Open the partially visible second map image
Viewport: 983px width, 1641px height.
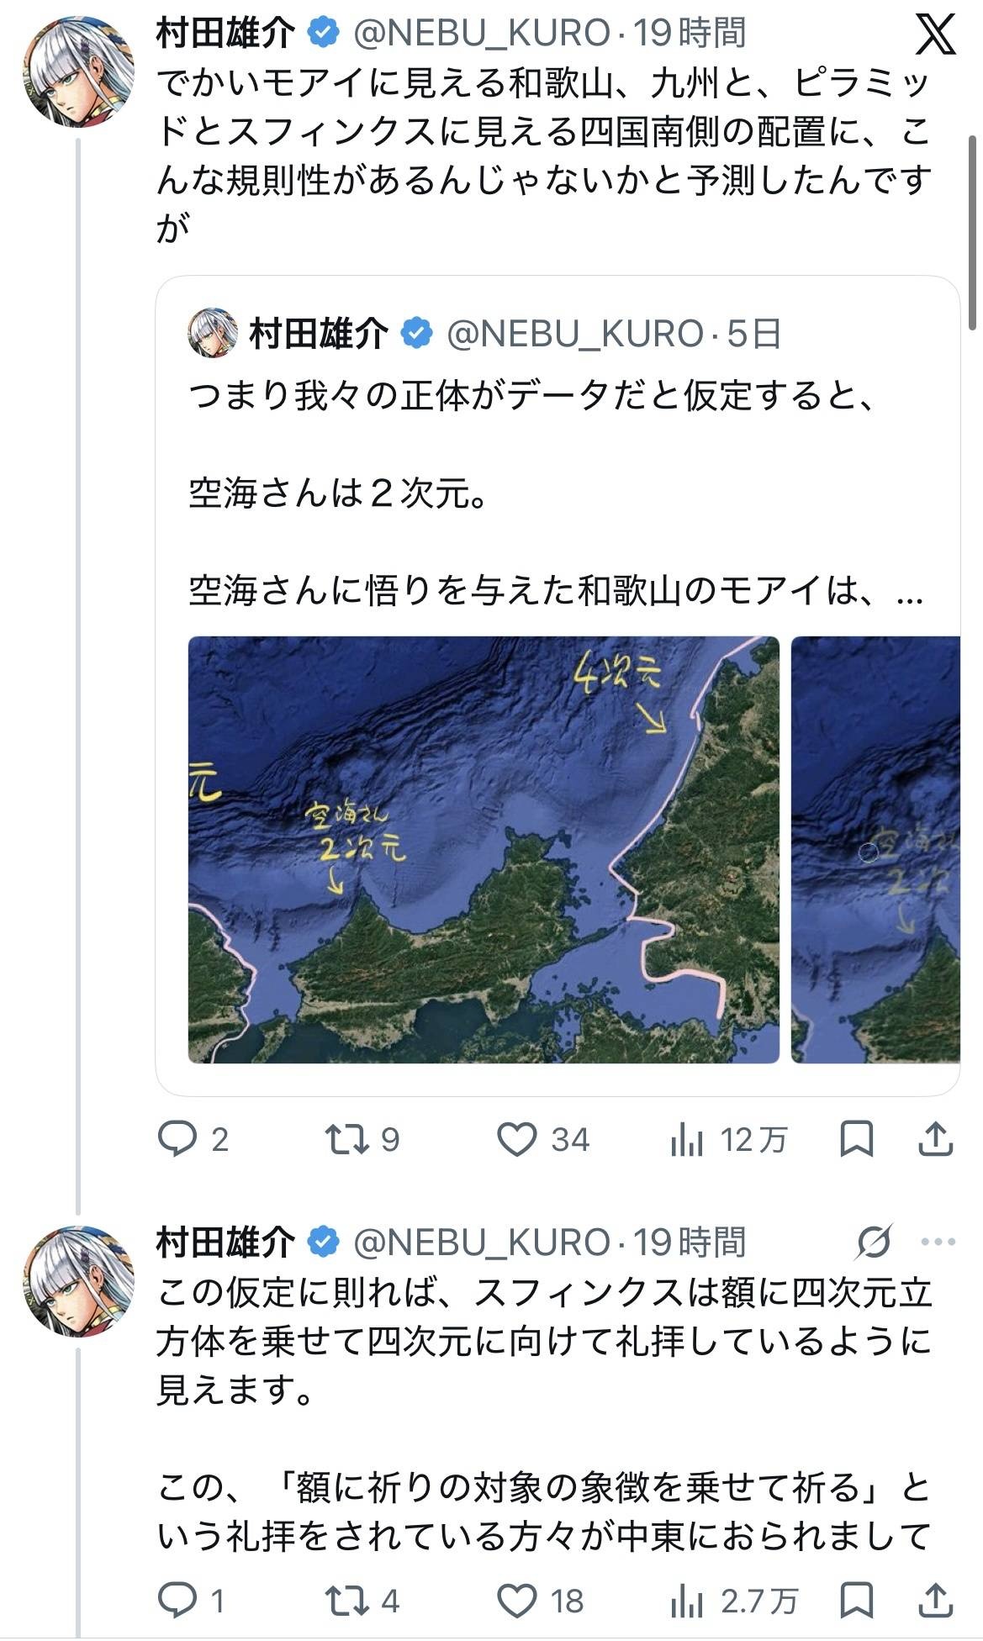pyautogui.click(x=875, y=849)
